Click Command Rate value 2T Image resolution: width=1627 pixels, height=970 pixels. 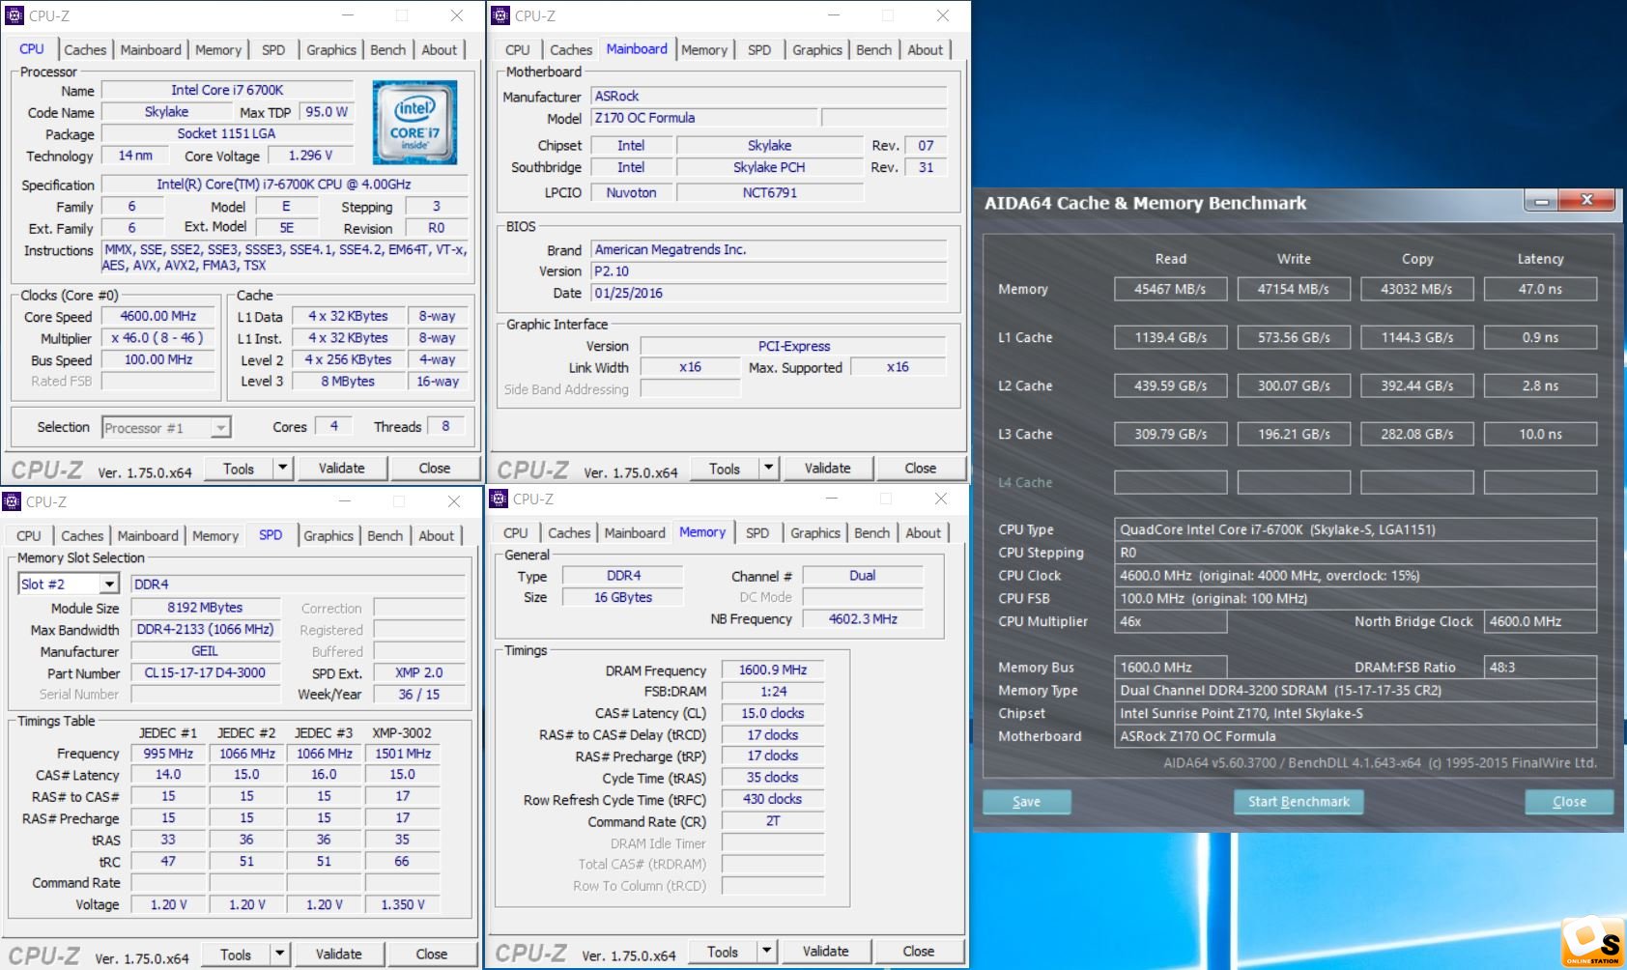pyautogui.click(x=773, y=820)
